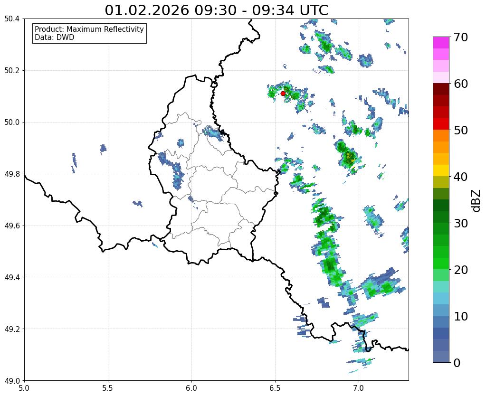Click the colorbar label '0'
The height and width of the screenshot is (396, 486).
(x=457, y=363)
